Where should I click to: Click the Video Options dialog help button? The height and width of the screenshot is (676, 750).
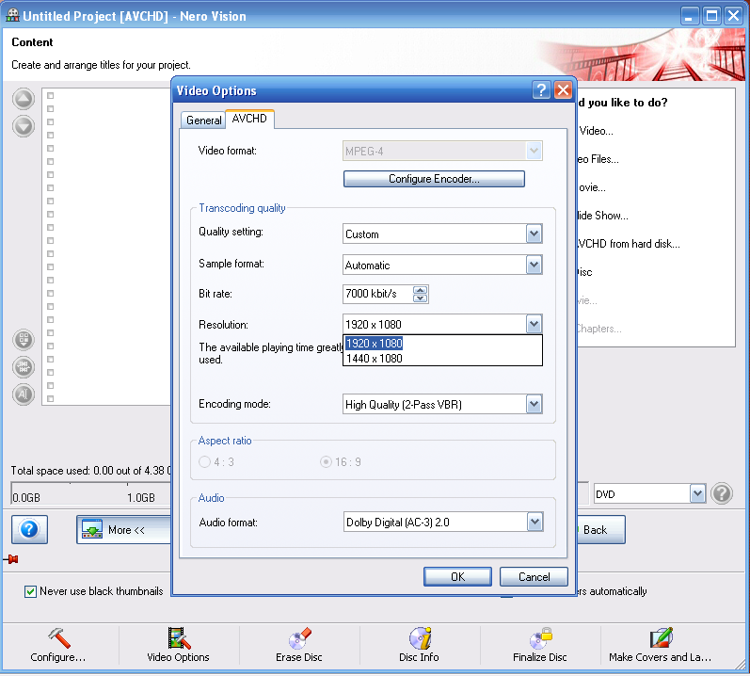541,90
